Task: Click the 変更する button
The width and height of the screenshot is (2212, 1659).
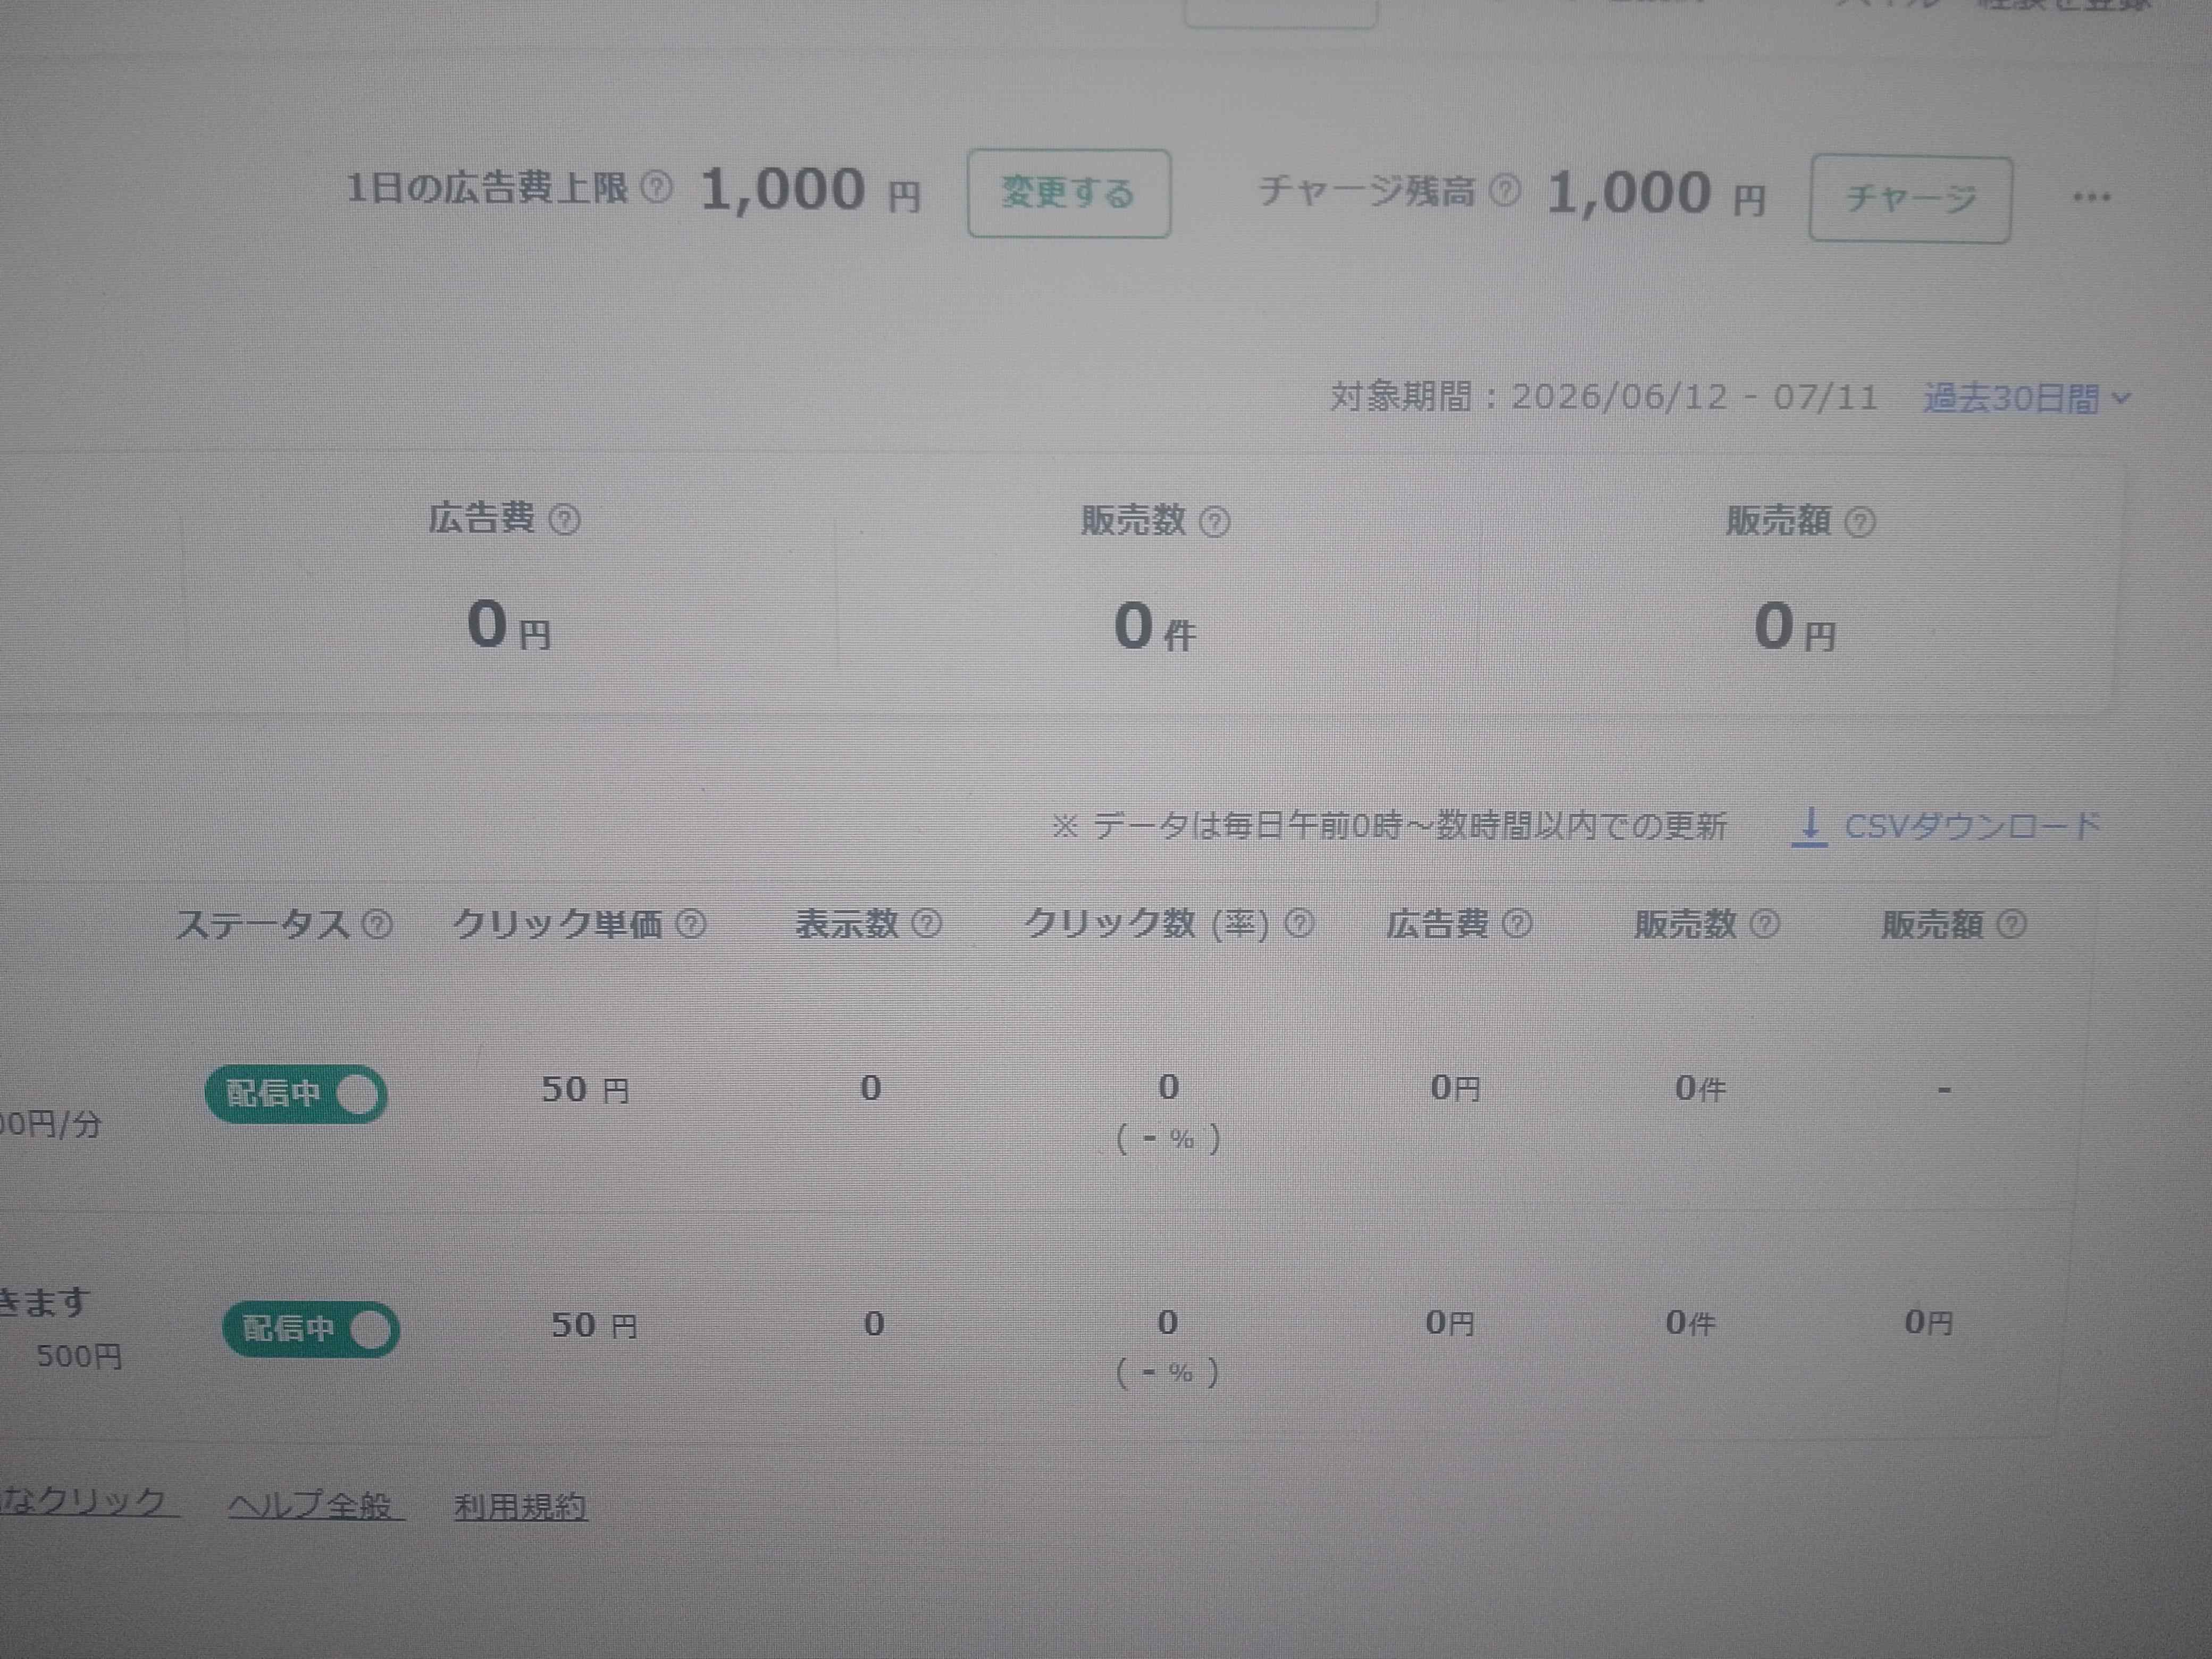Action: [1069, 193]
